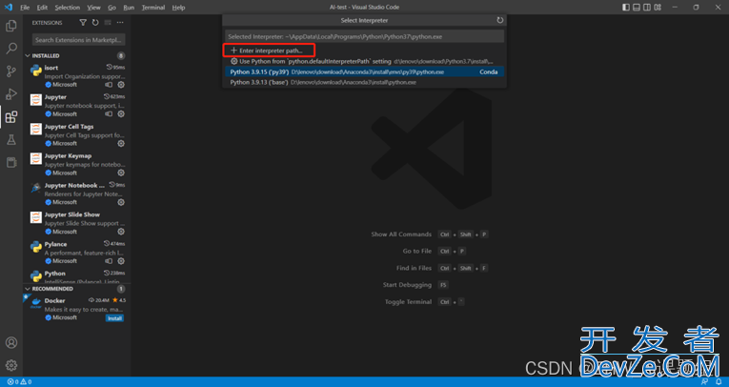This screenshot has width=729, height=387.
Task: Refresh the extensions list
Action: 95,22
